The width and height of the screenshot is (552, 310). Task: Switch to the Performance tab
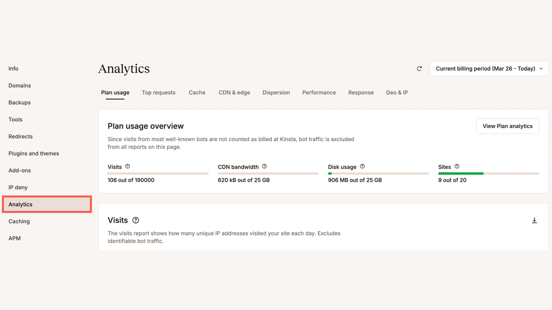tap(319, 92)
